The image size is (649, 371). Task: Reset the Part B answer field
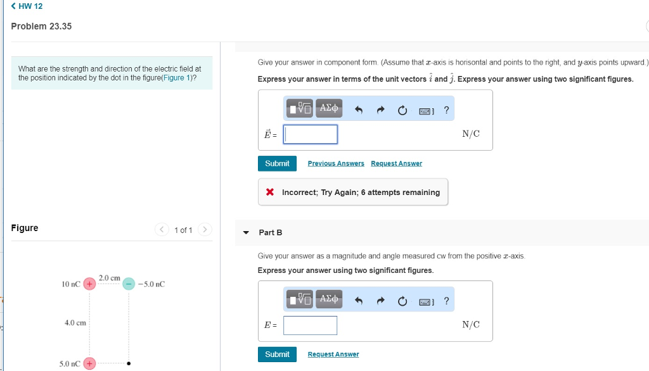[x=402, y=301]
